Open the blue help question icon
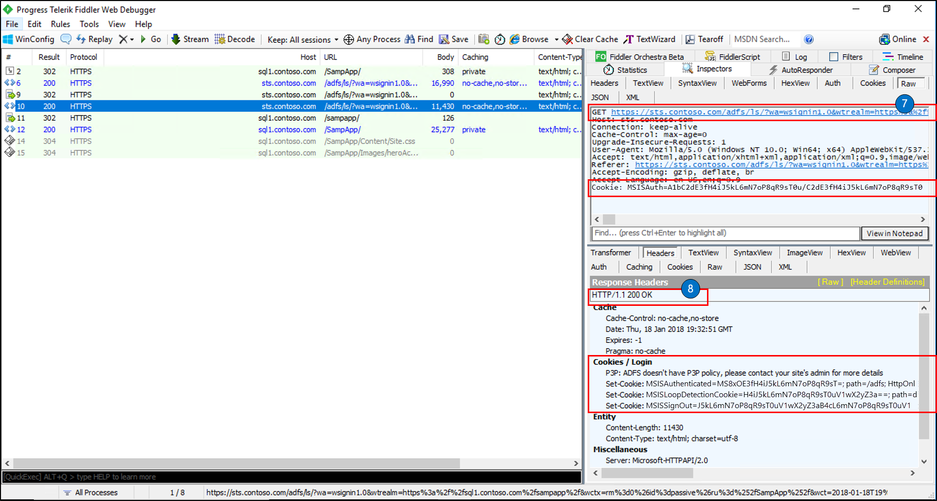The width and height of the screenshot is (937, 501). (x=809, y=39)
